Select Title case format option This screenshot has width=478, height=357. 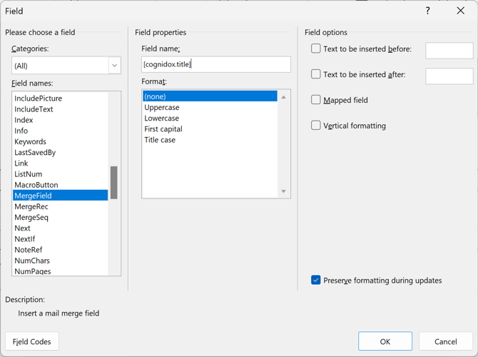pyautogui.click(x=160, y=140)
